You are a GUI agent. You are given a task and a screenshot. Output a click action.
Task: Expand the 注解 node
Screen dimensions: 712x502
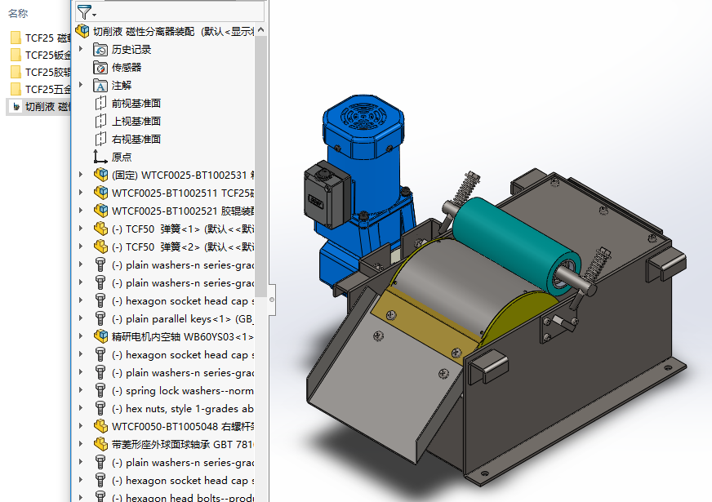(81, 84)
